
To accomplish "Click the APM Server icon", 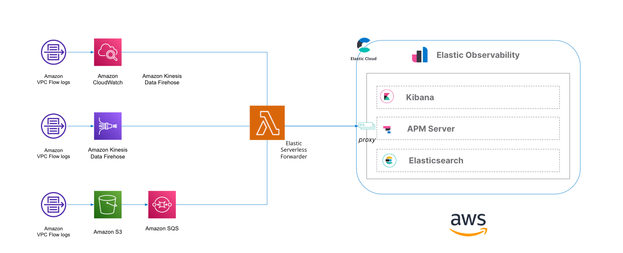I will (387, 129).
